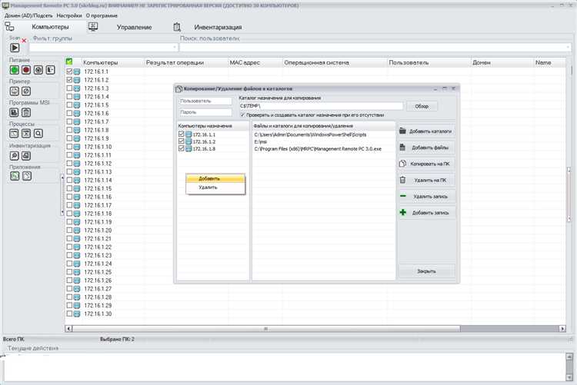Image resolution: width=577 pixels, height=385 pixels.
Task: Check the checkbox for 172.16.1.10
Action: coord(69,147)
